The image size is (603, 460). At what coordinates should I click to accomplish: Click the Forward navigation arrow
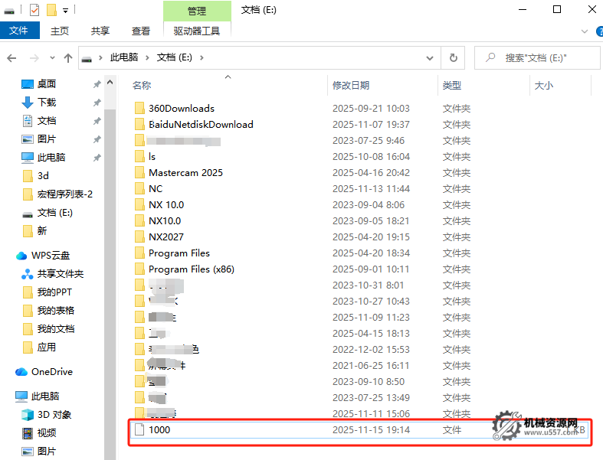(34, 58)
